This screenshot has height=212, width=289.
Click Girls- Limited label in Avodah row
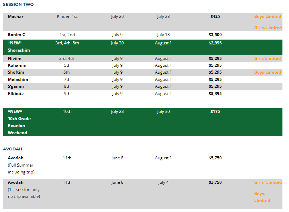point(268,182)
